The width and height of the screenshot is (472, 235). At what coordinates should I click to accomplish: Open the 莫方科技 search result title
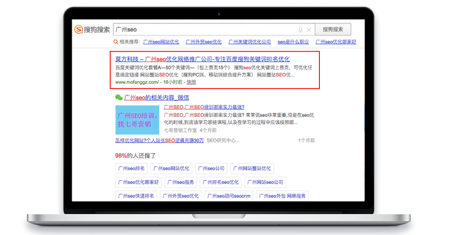(x=202, y=59)
